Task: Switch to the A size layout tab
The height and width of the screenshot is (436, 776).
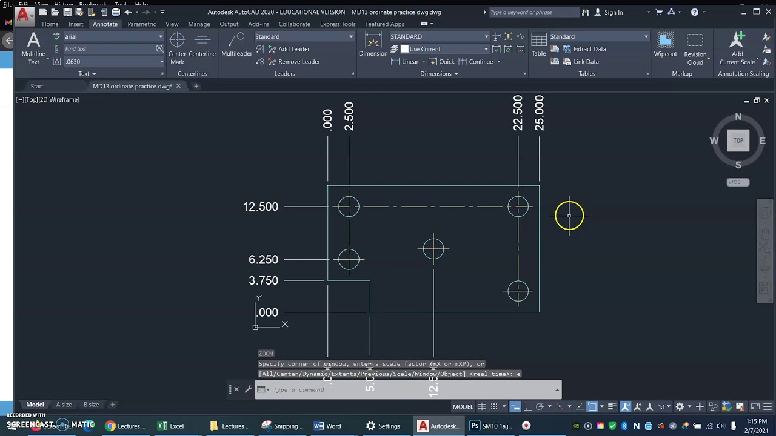Action: point(64,405)
